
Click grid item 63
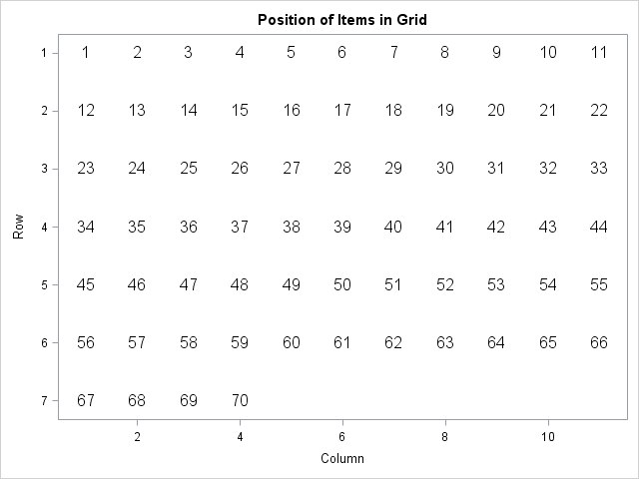pyautogui.click(x=445, y=342)
